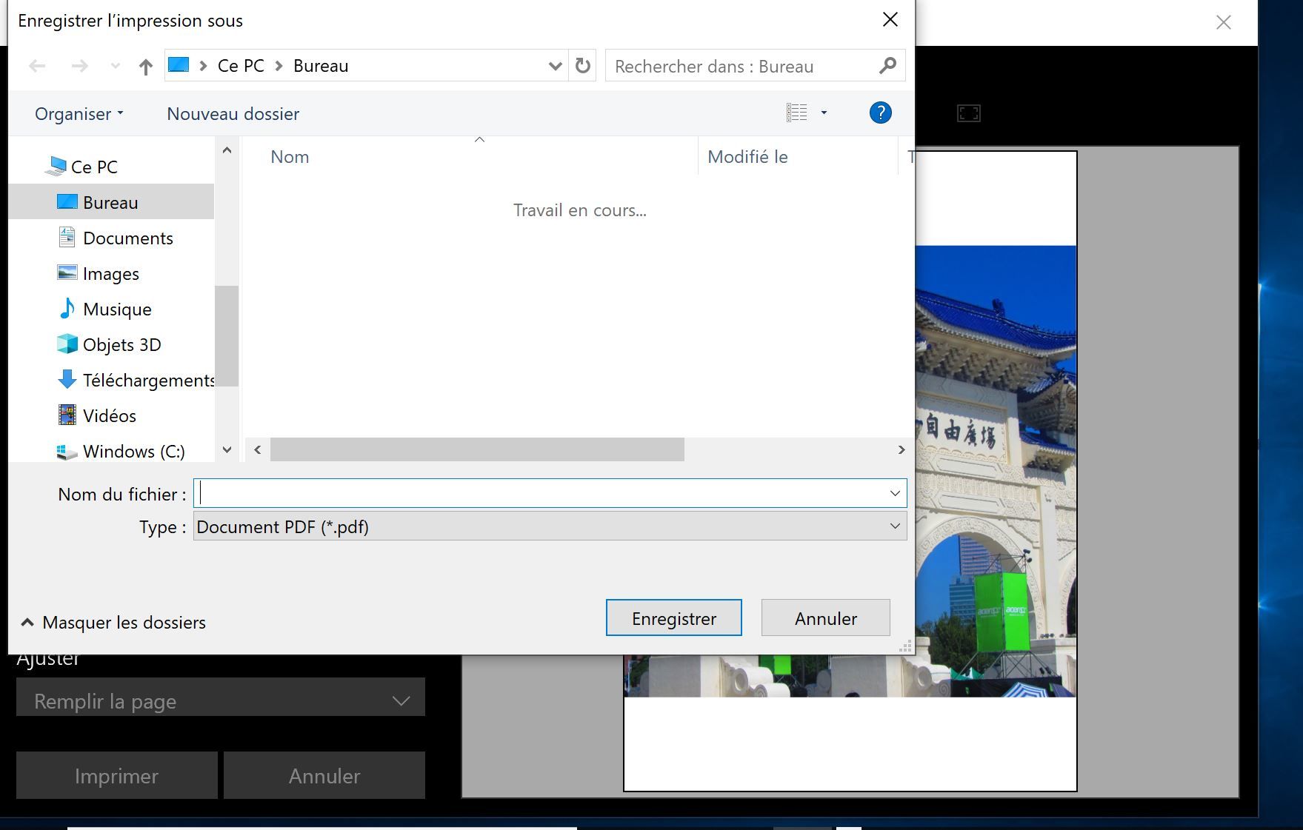This screenshot has height=830, width=1303.
Task: Click the Vidéos film strip icon
Action: (x=67, y=415)
